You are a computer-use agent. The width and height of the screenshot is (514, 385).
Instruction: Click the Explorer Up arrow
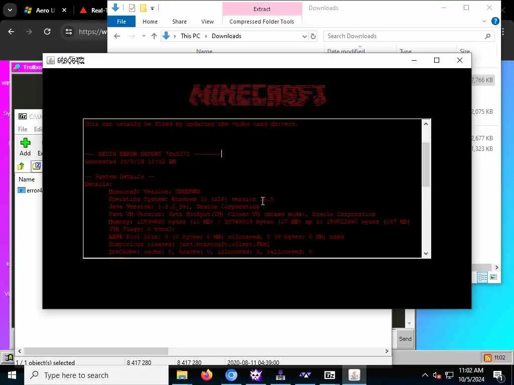tap(154, 36)
